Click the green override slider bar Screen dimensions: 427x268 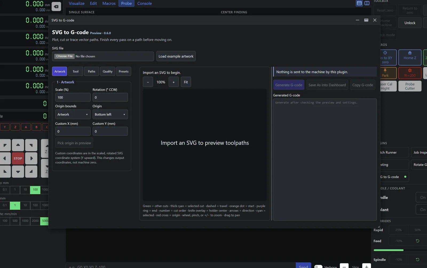click(389, 250)
